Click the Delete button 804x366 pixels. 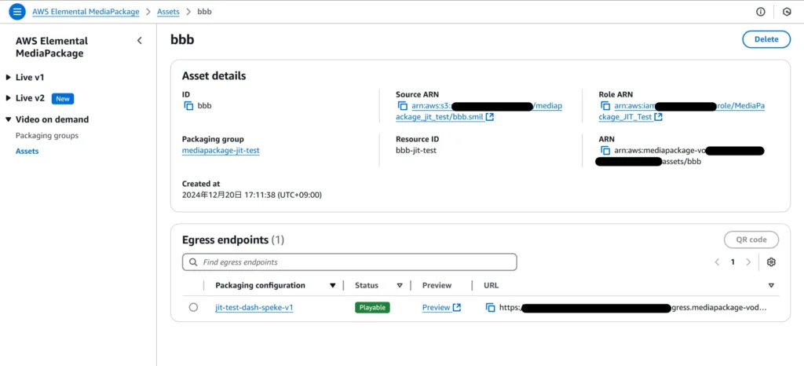click(x=766, y=39)
